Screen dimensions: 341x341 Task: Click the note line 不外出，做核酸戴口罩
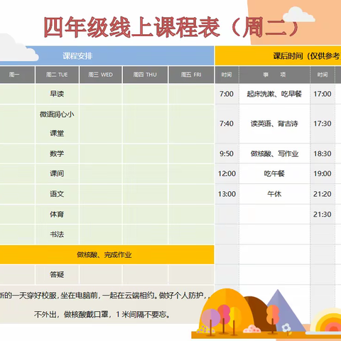(x=102, y=315)
